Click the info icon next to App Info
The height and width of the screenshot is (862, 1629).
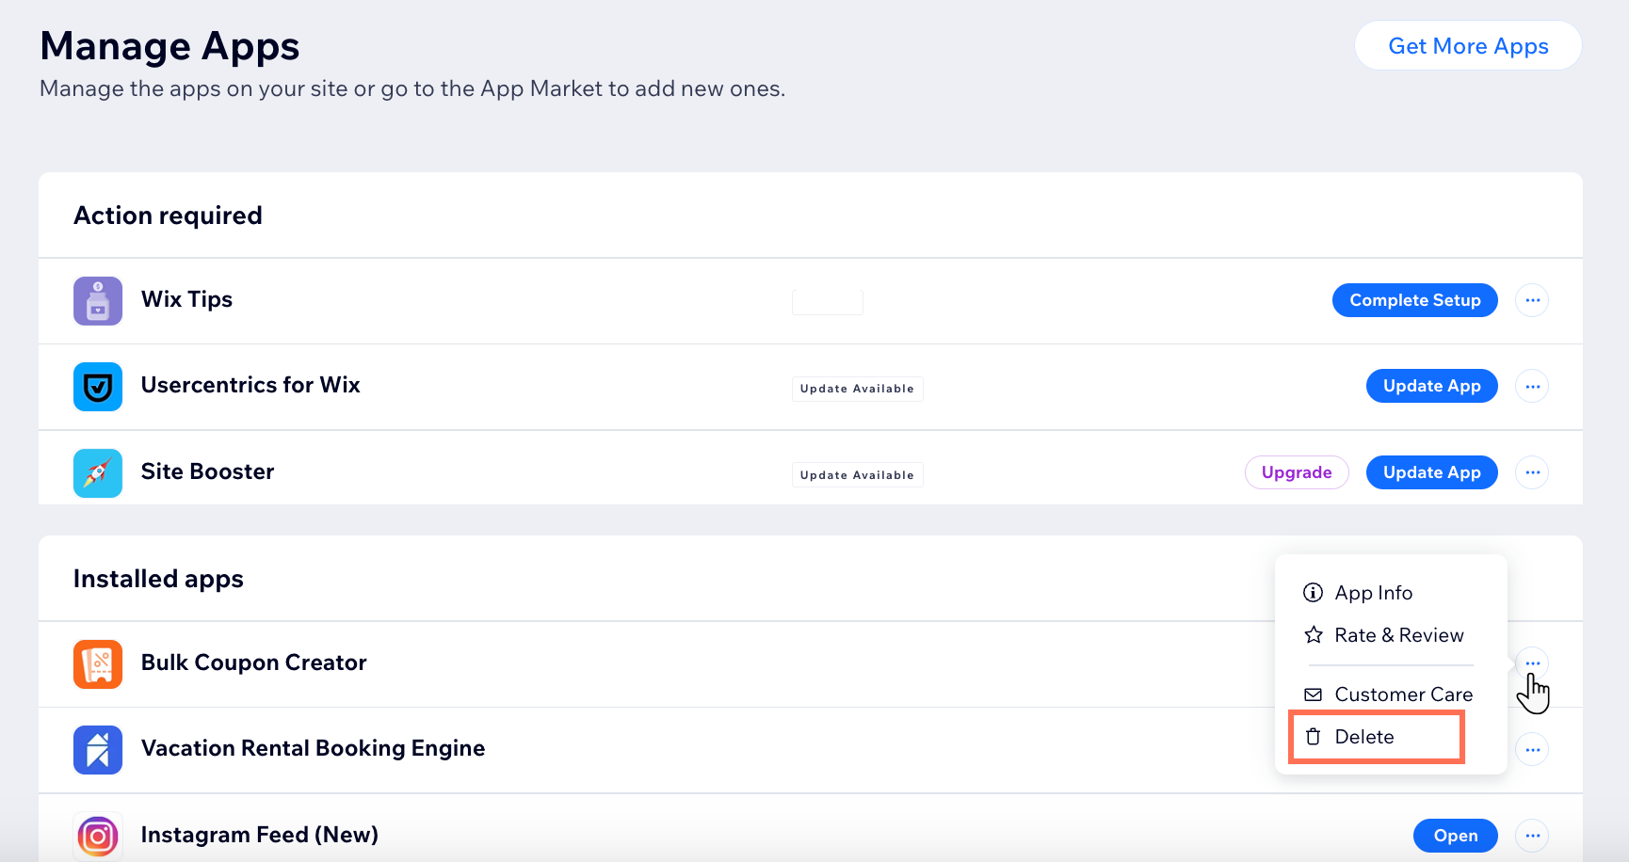pyautogui.click(x=1313, y=593)
